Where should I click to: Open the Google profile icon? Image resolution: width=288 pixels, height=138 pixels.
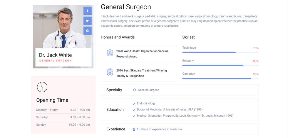(88, 30)
